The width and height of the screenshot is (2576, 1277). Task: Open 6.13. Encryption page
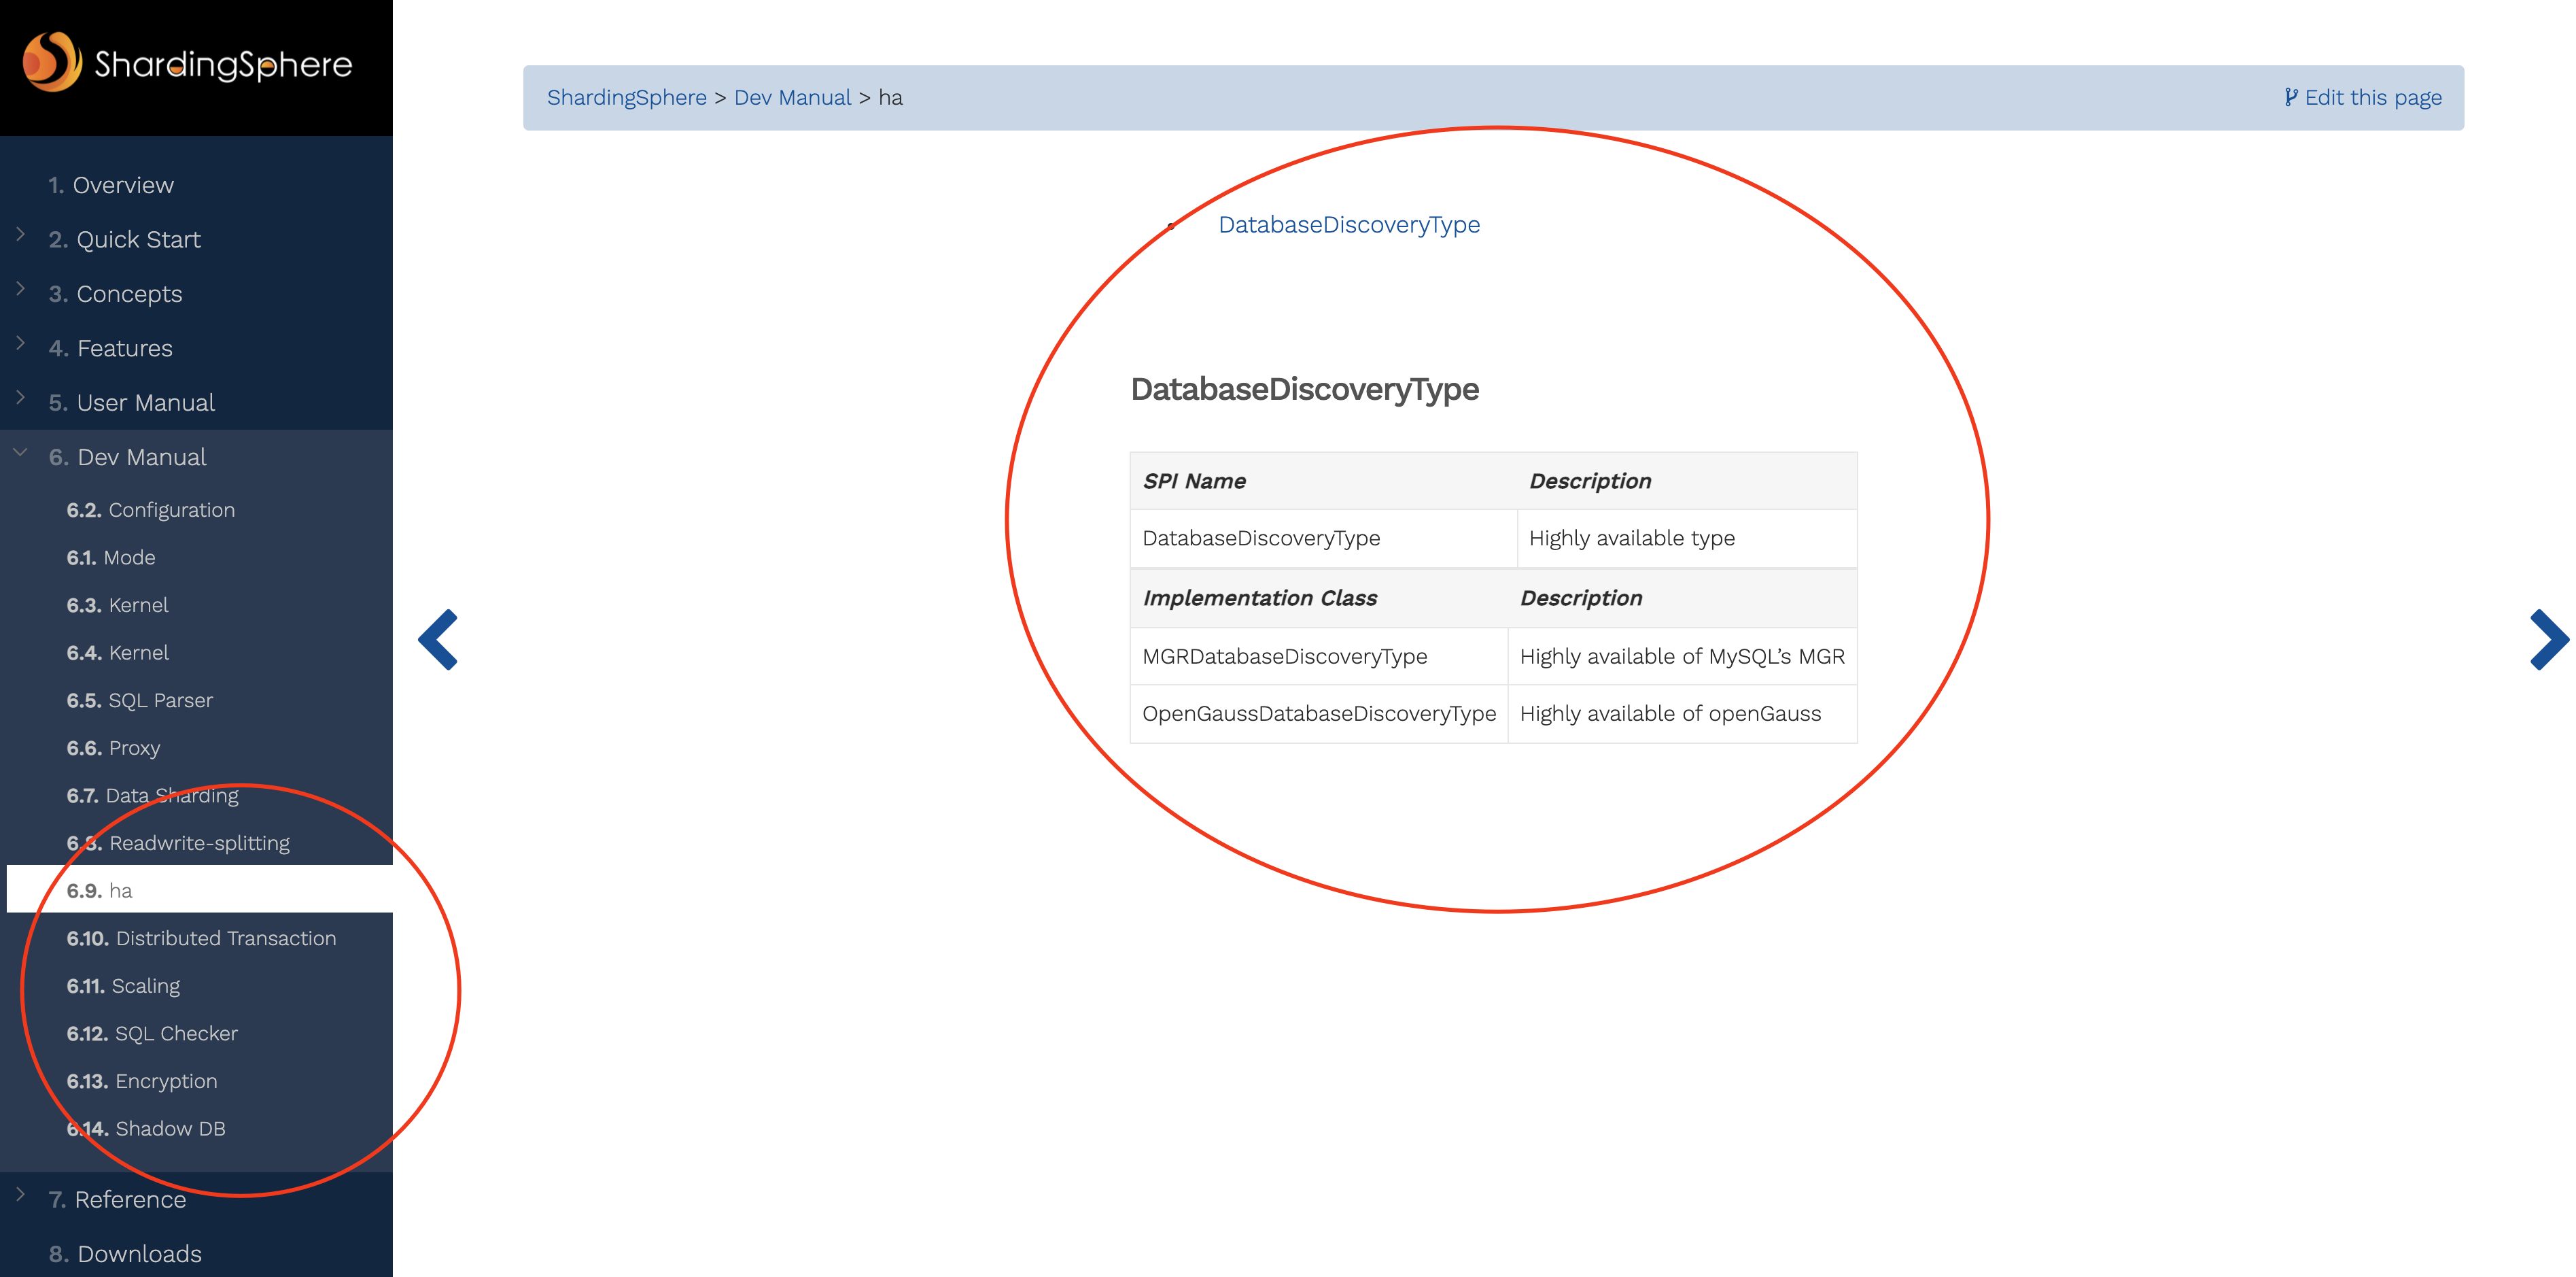(142, 1082)
